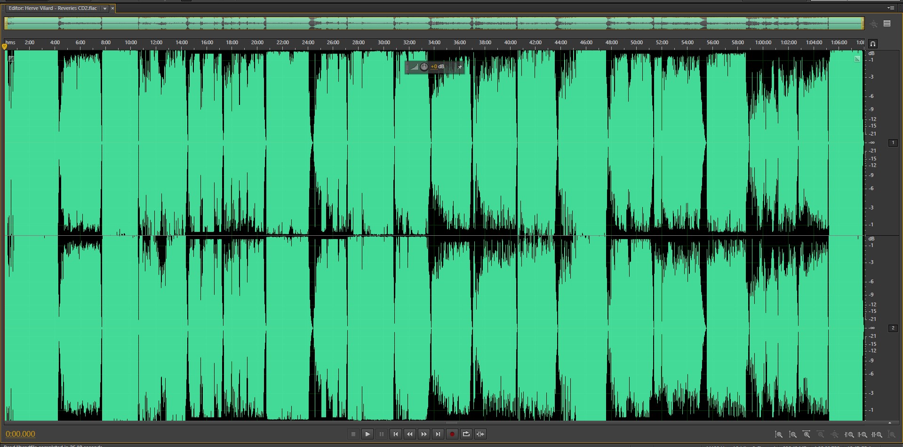Toggle the Snapping magnet icon
903x447 pixels.
pos(872,44)
